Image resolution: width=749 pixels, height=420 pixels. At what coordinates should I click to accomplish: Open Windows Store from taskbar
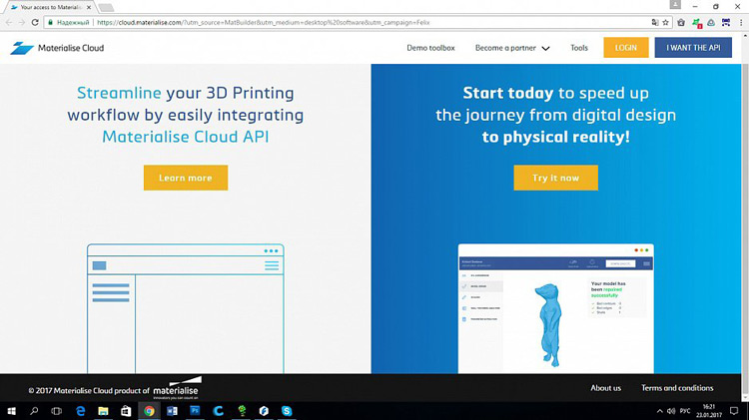126,411
